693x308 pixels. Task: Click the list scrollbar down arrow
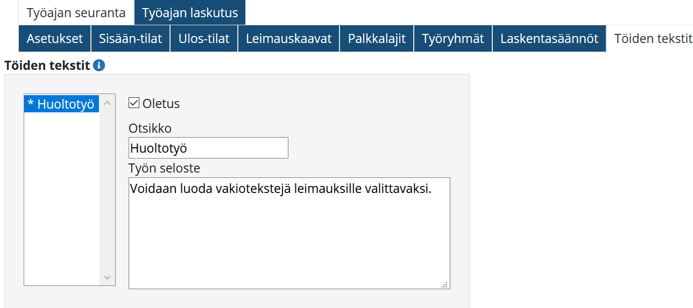coord(107,277)
